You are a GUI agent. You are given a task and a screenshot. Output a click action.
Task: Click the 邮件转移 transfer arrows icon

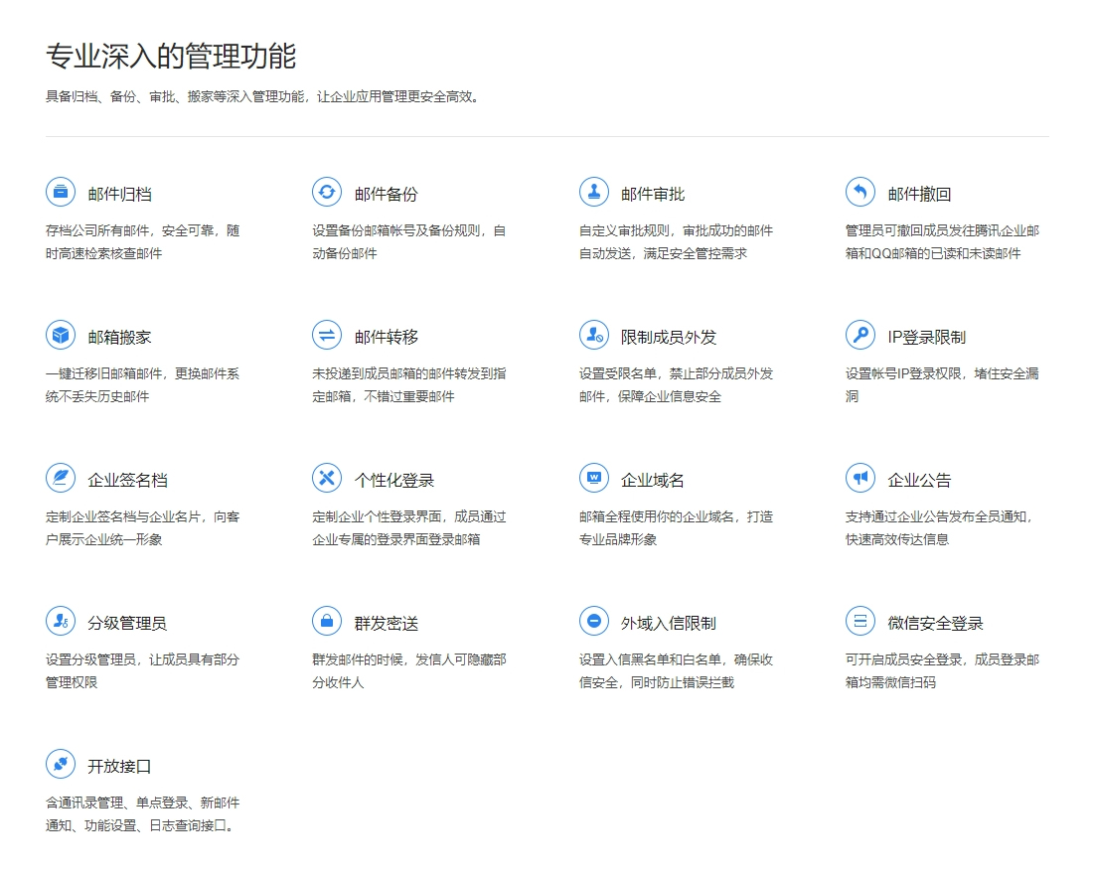pos(327,336)
